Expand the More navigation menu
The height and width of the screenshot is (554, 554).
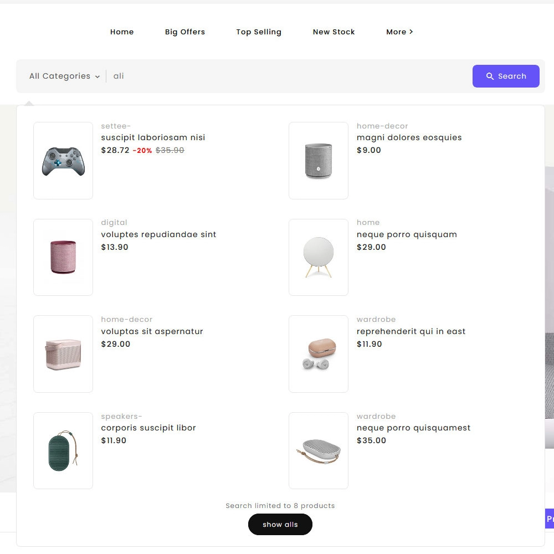399,32
